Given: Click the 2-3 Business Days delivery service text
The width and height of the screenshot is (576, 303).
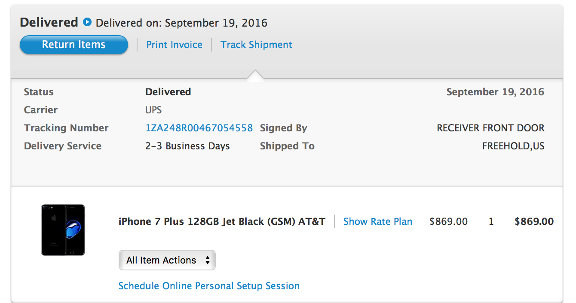Looking at the screenshot, I should (x=187, y=146).
